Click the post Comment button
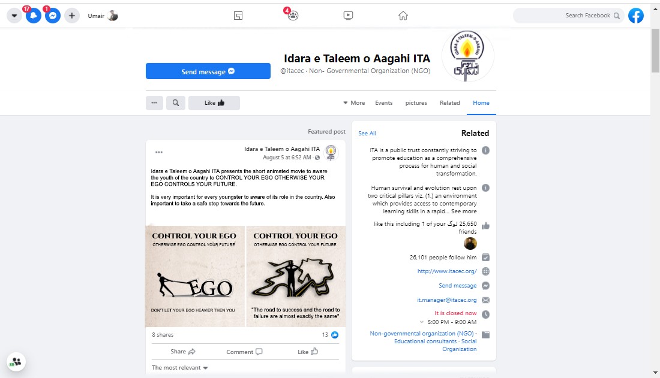 244,352
